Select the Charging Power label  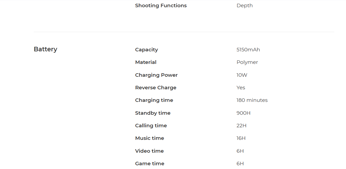[156, 75]
